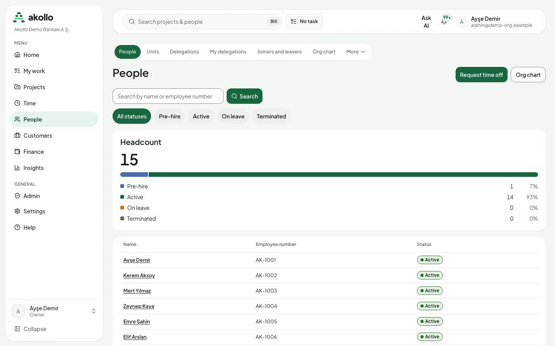Click the green Search button
The width and height of the screenshot is (555, 346).
[x=244, y=96]
